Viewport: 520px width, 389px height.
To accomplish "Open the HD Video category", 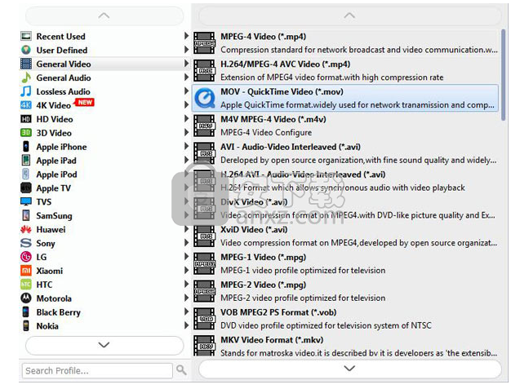I will (104, 119).
